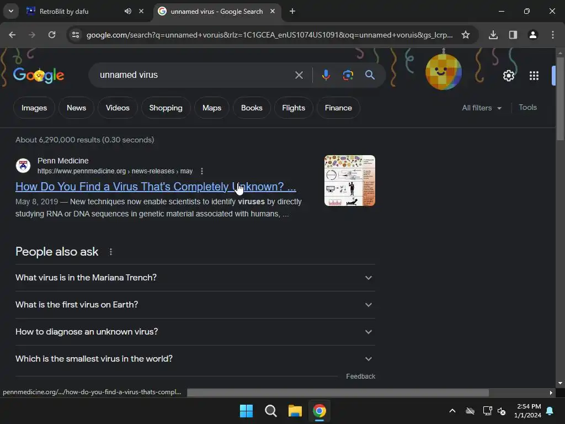565x424 pixels.
Task: Click the scroll right arrow
Action: (x=551, y=393)
